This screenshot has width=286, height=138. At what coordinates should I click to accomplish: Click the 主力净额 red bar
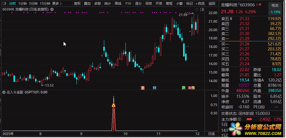click(x=249, y=120)
